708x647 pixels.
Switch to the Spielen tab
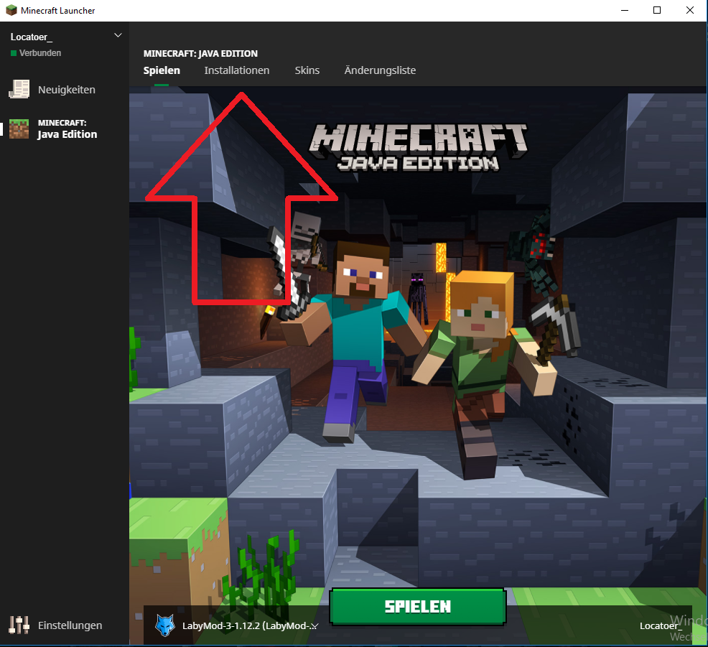(162, 70)
